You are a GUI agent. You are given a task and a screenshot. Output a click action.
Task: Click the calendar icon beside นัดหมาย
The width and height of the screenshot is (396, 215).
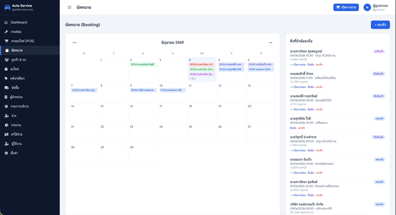(x=7, y=50)
